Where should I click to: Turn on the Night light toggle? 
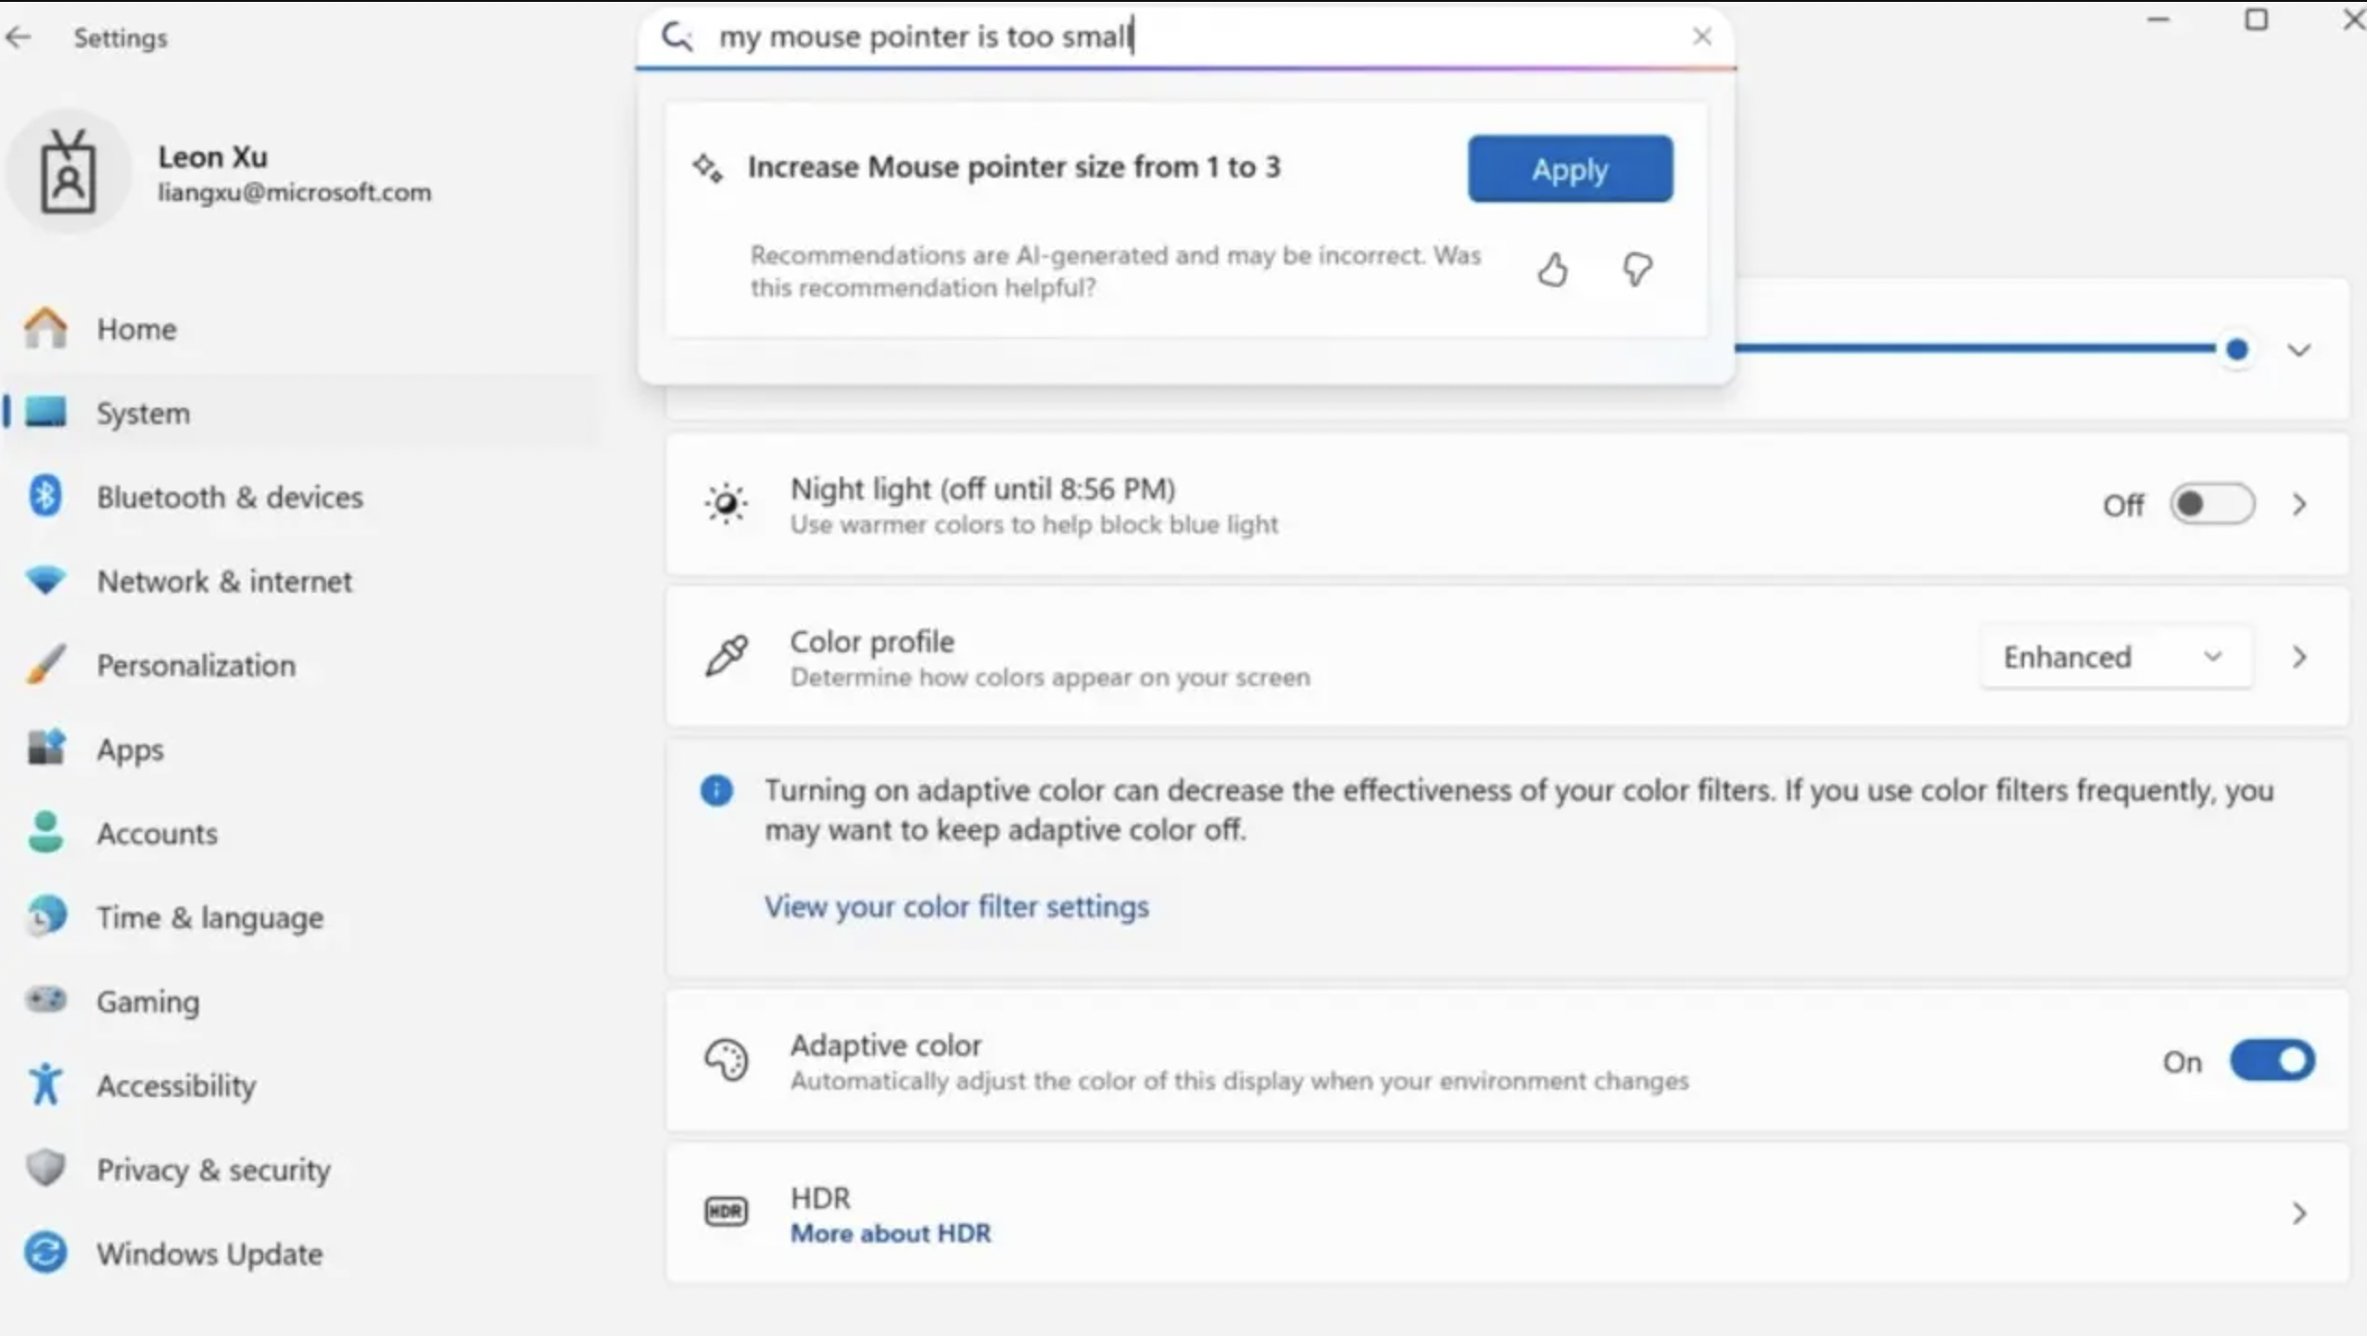(x=2211, y=505)
